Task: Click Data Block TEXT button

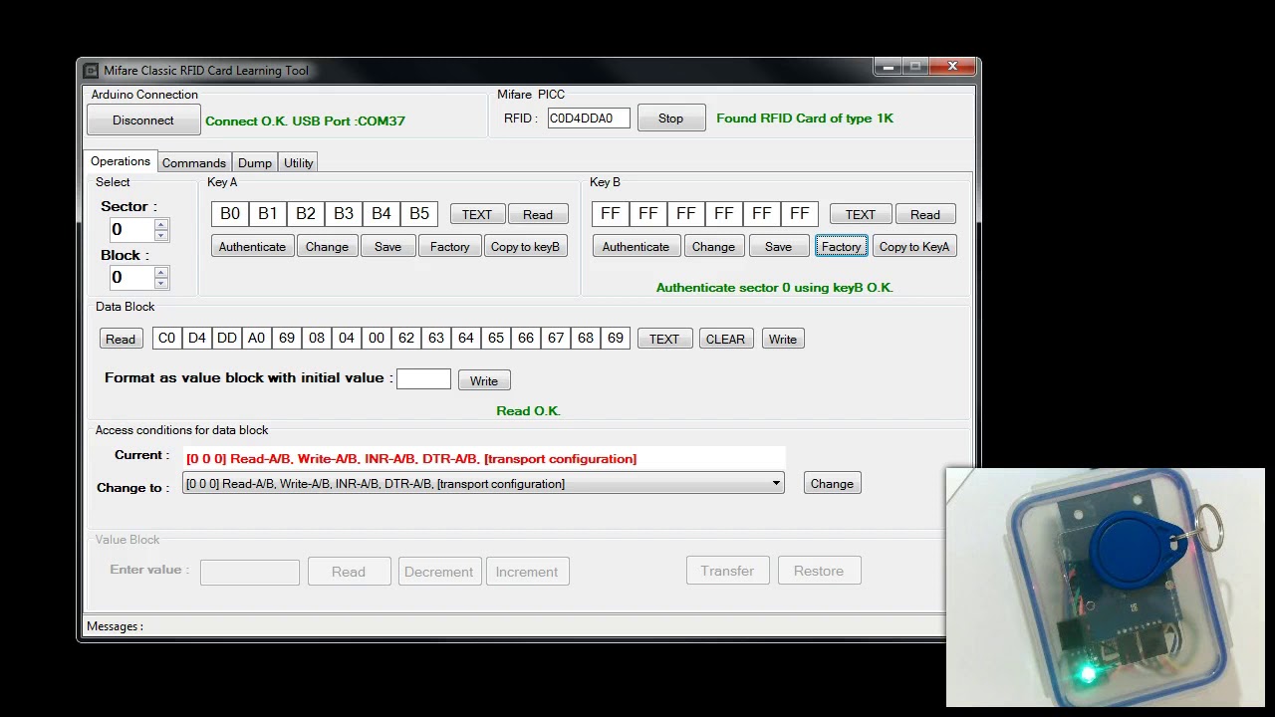Action: click(x=664, y=340)
